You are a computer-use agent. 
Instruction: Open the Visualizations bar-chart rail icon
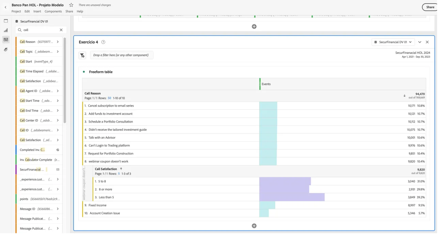(6, 30)
